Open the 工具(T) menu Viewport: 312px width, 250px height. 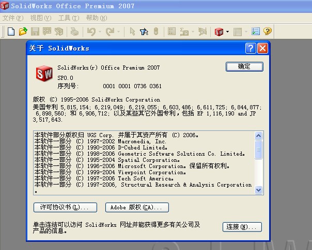click(x=69, y=18)
